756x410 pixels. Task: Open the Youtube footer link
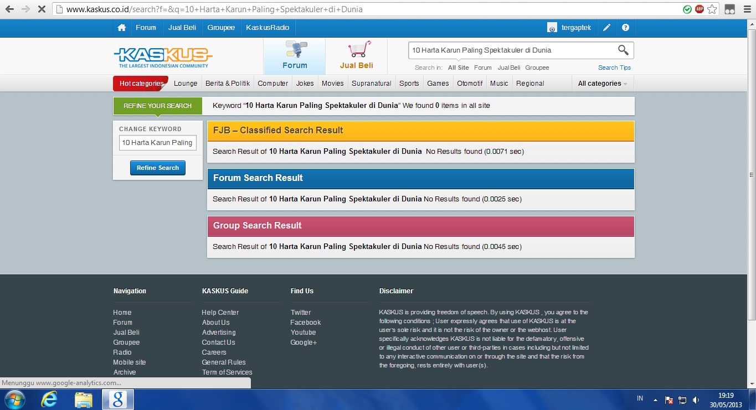303,333
